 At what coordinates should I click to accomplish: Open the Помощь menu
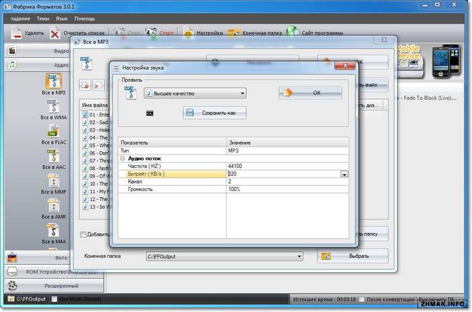coord(84,18)
